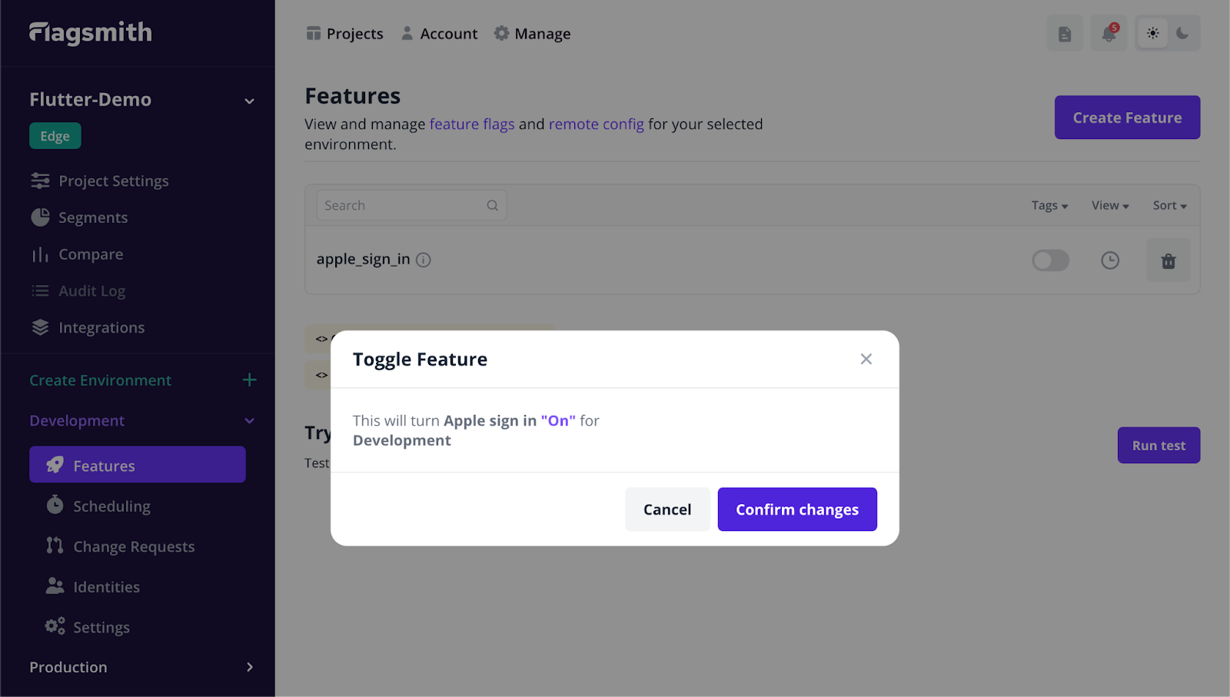Open the notifications bell

[1108, 33]
